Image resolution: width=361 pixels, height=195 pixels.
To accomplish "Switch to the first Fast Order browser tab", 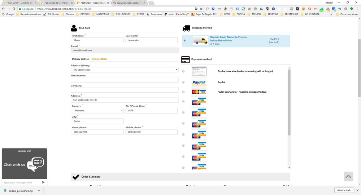I will click(20, 3).
